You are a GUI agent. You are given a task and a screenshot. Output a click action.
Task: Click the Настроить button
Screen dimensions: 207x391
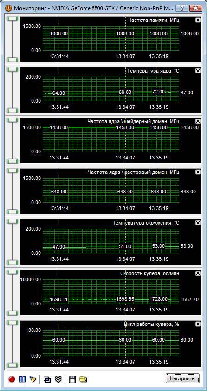coord(182,378)
